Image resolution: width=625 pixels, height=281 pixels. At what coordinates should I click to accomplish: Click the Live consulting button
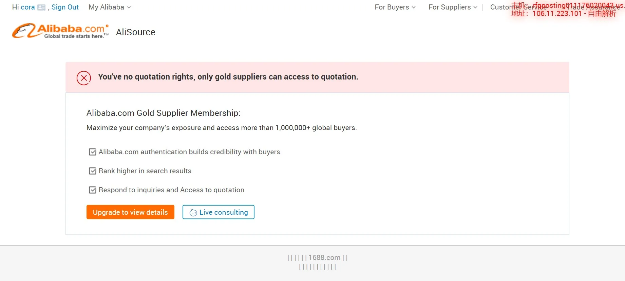219,212
